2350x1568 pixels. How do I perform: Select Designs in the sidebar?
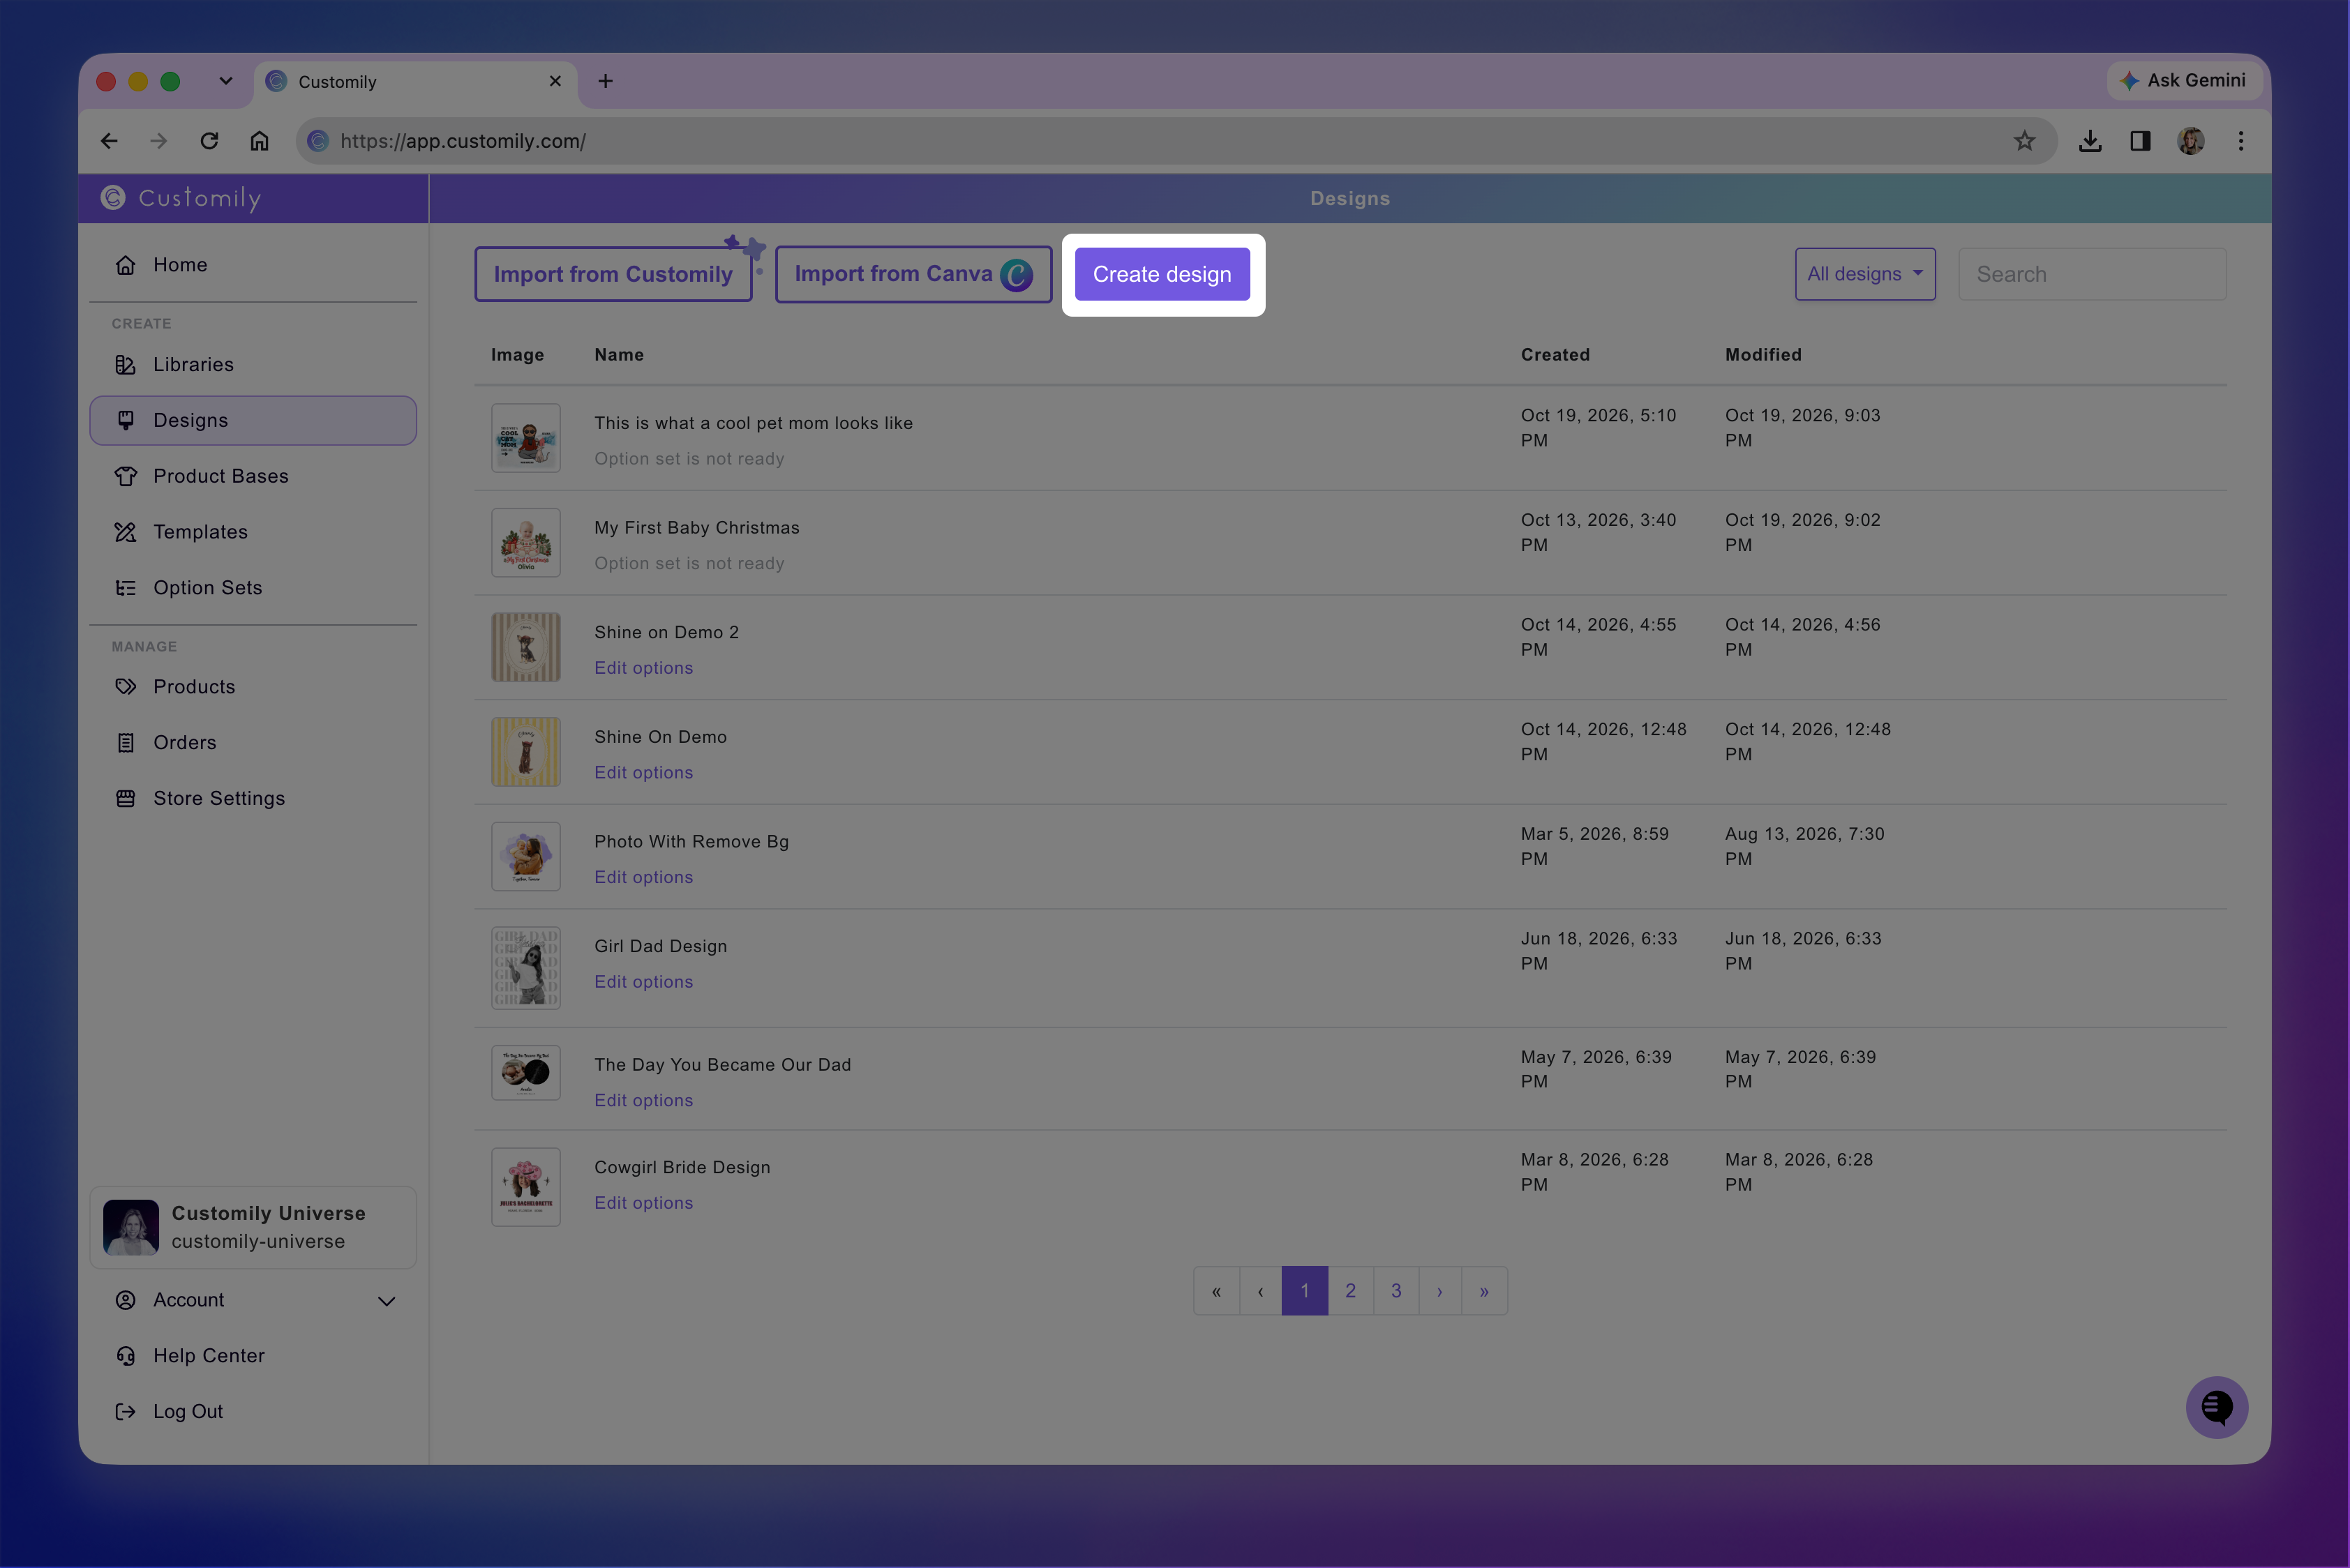point(253,421)
